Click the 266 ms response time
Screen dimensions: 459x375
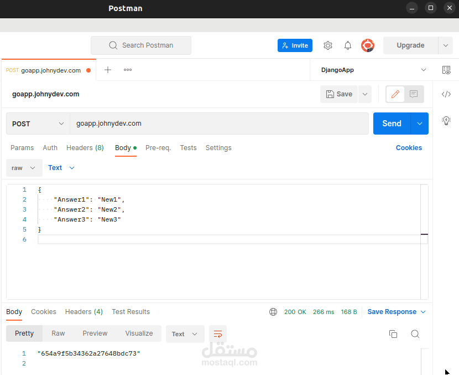324,312
